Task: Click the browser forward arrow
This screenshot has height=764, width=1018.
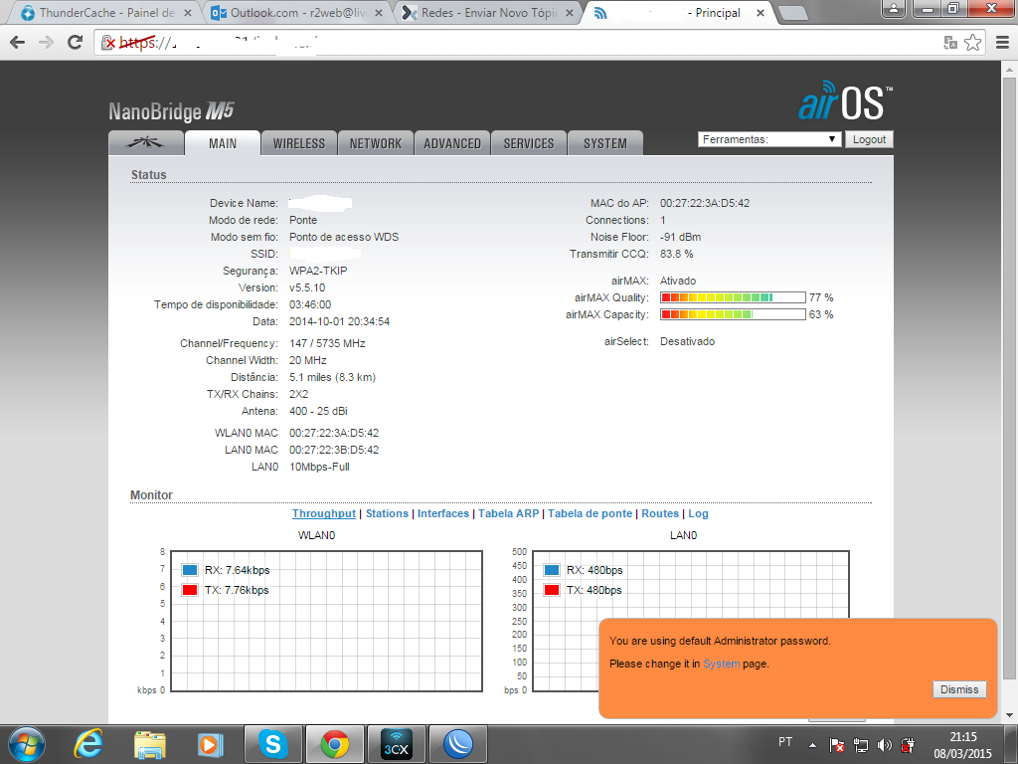Action: point(46,43)
